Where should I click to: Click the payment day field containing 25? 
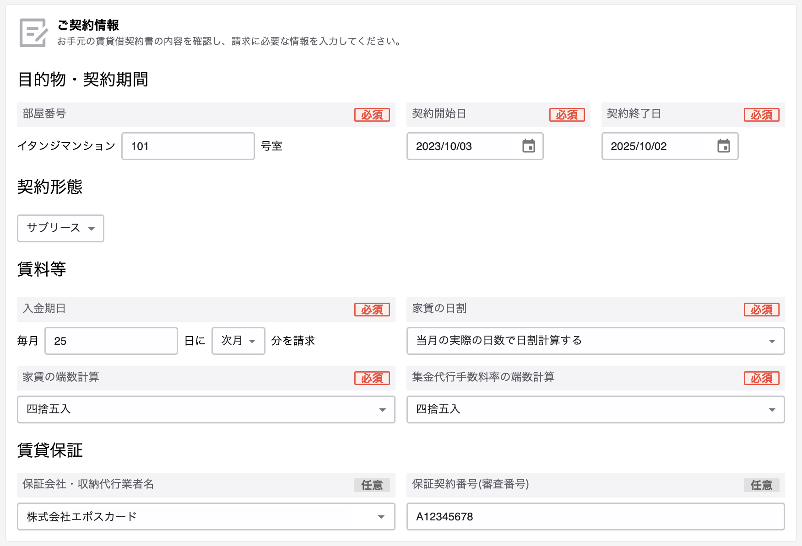pyautogui.click(x=111, y=341)
